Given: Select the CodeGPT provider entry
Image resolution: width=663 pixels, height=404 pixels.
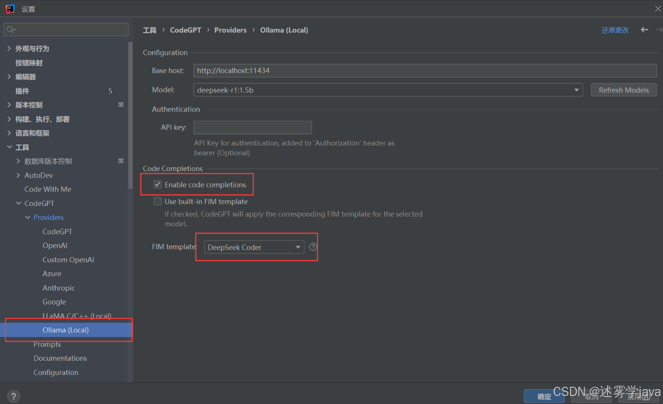Looking at the screenshot, I should coord(57,232).
